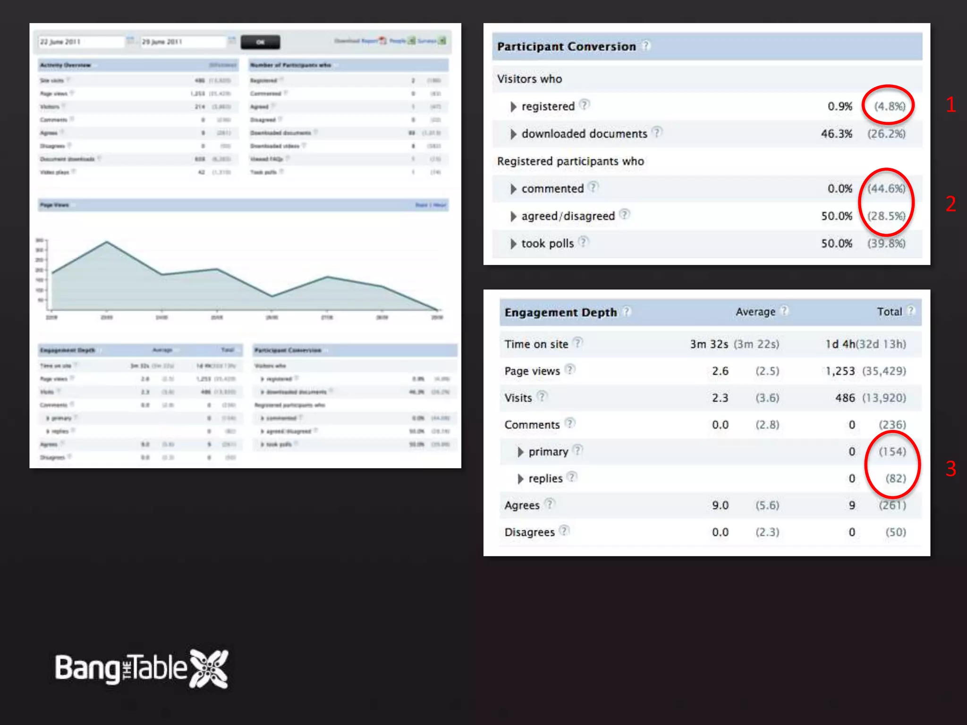Open calendar picker for end date 29 June 2011
The height and width of the screenshot is (725, 967).
[232, 41]
